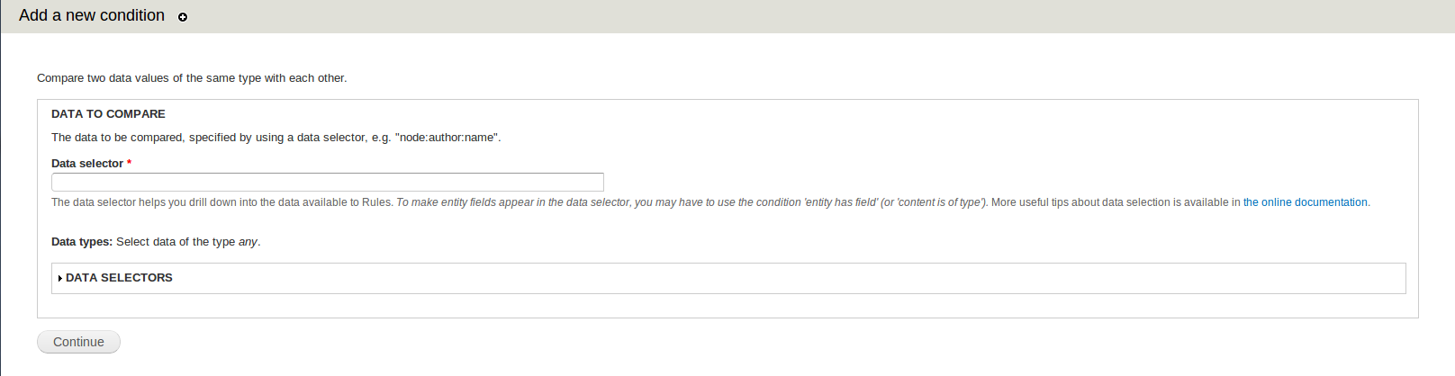Expand the DATA SELECTORS section label
This screenshot has width=1455, height=376.
coord(119,278)
